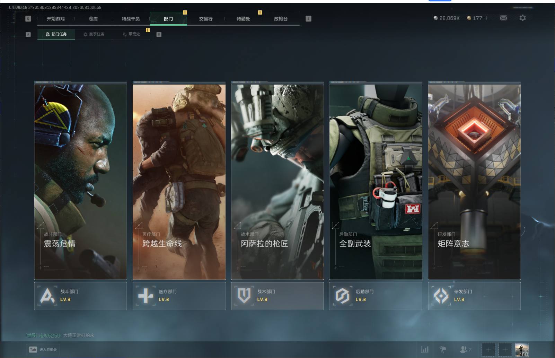Image resolution: width=555 pixels, height=358 pixels.
Task: Switch to the 特勤处 tab
Action: [x=243, y=19]
